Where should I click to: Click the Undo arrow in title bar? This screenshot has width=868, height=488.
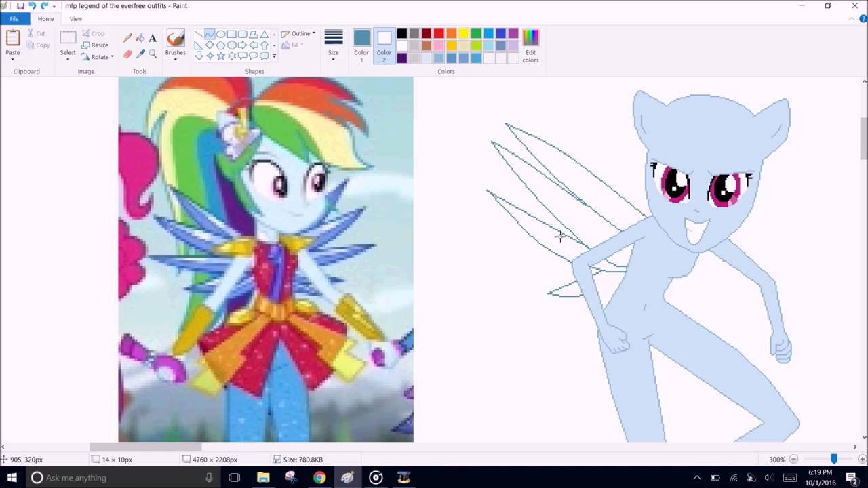32,6
